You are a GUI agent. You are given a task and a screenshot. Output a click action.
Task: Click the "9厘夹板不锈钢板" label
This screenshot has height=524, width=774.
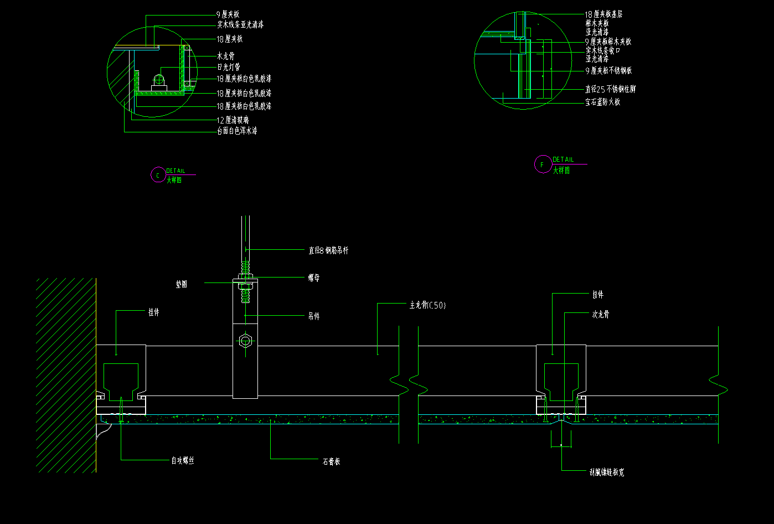[609, 71]
